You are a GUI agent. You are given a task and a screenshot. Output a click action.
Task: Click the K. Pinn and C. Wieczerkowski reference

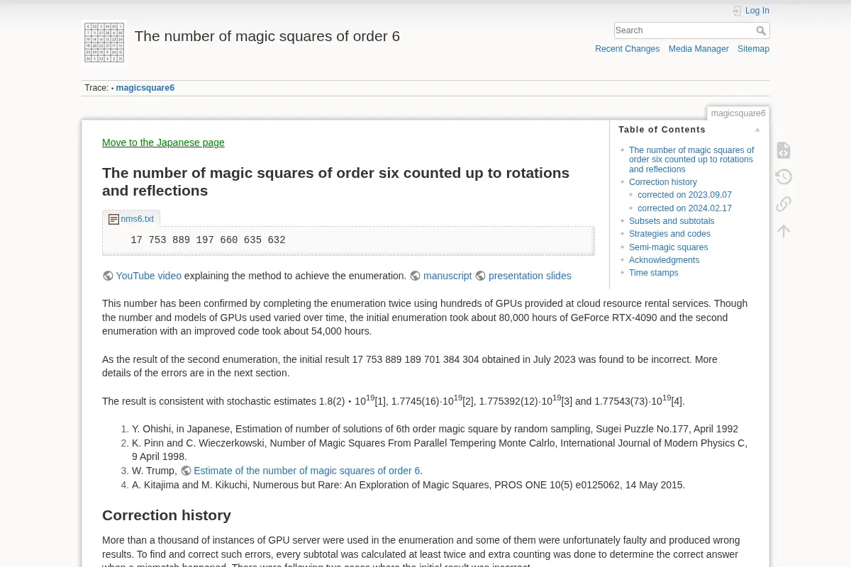click(x=440, y=450)
